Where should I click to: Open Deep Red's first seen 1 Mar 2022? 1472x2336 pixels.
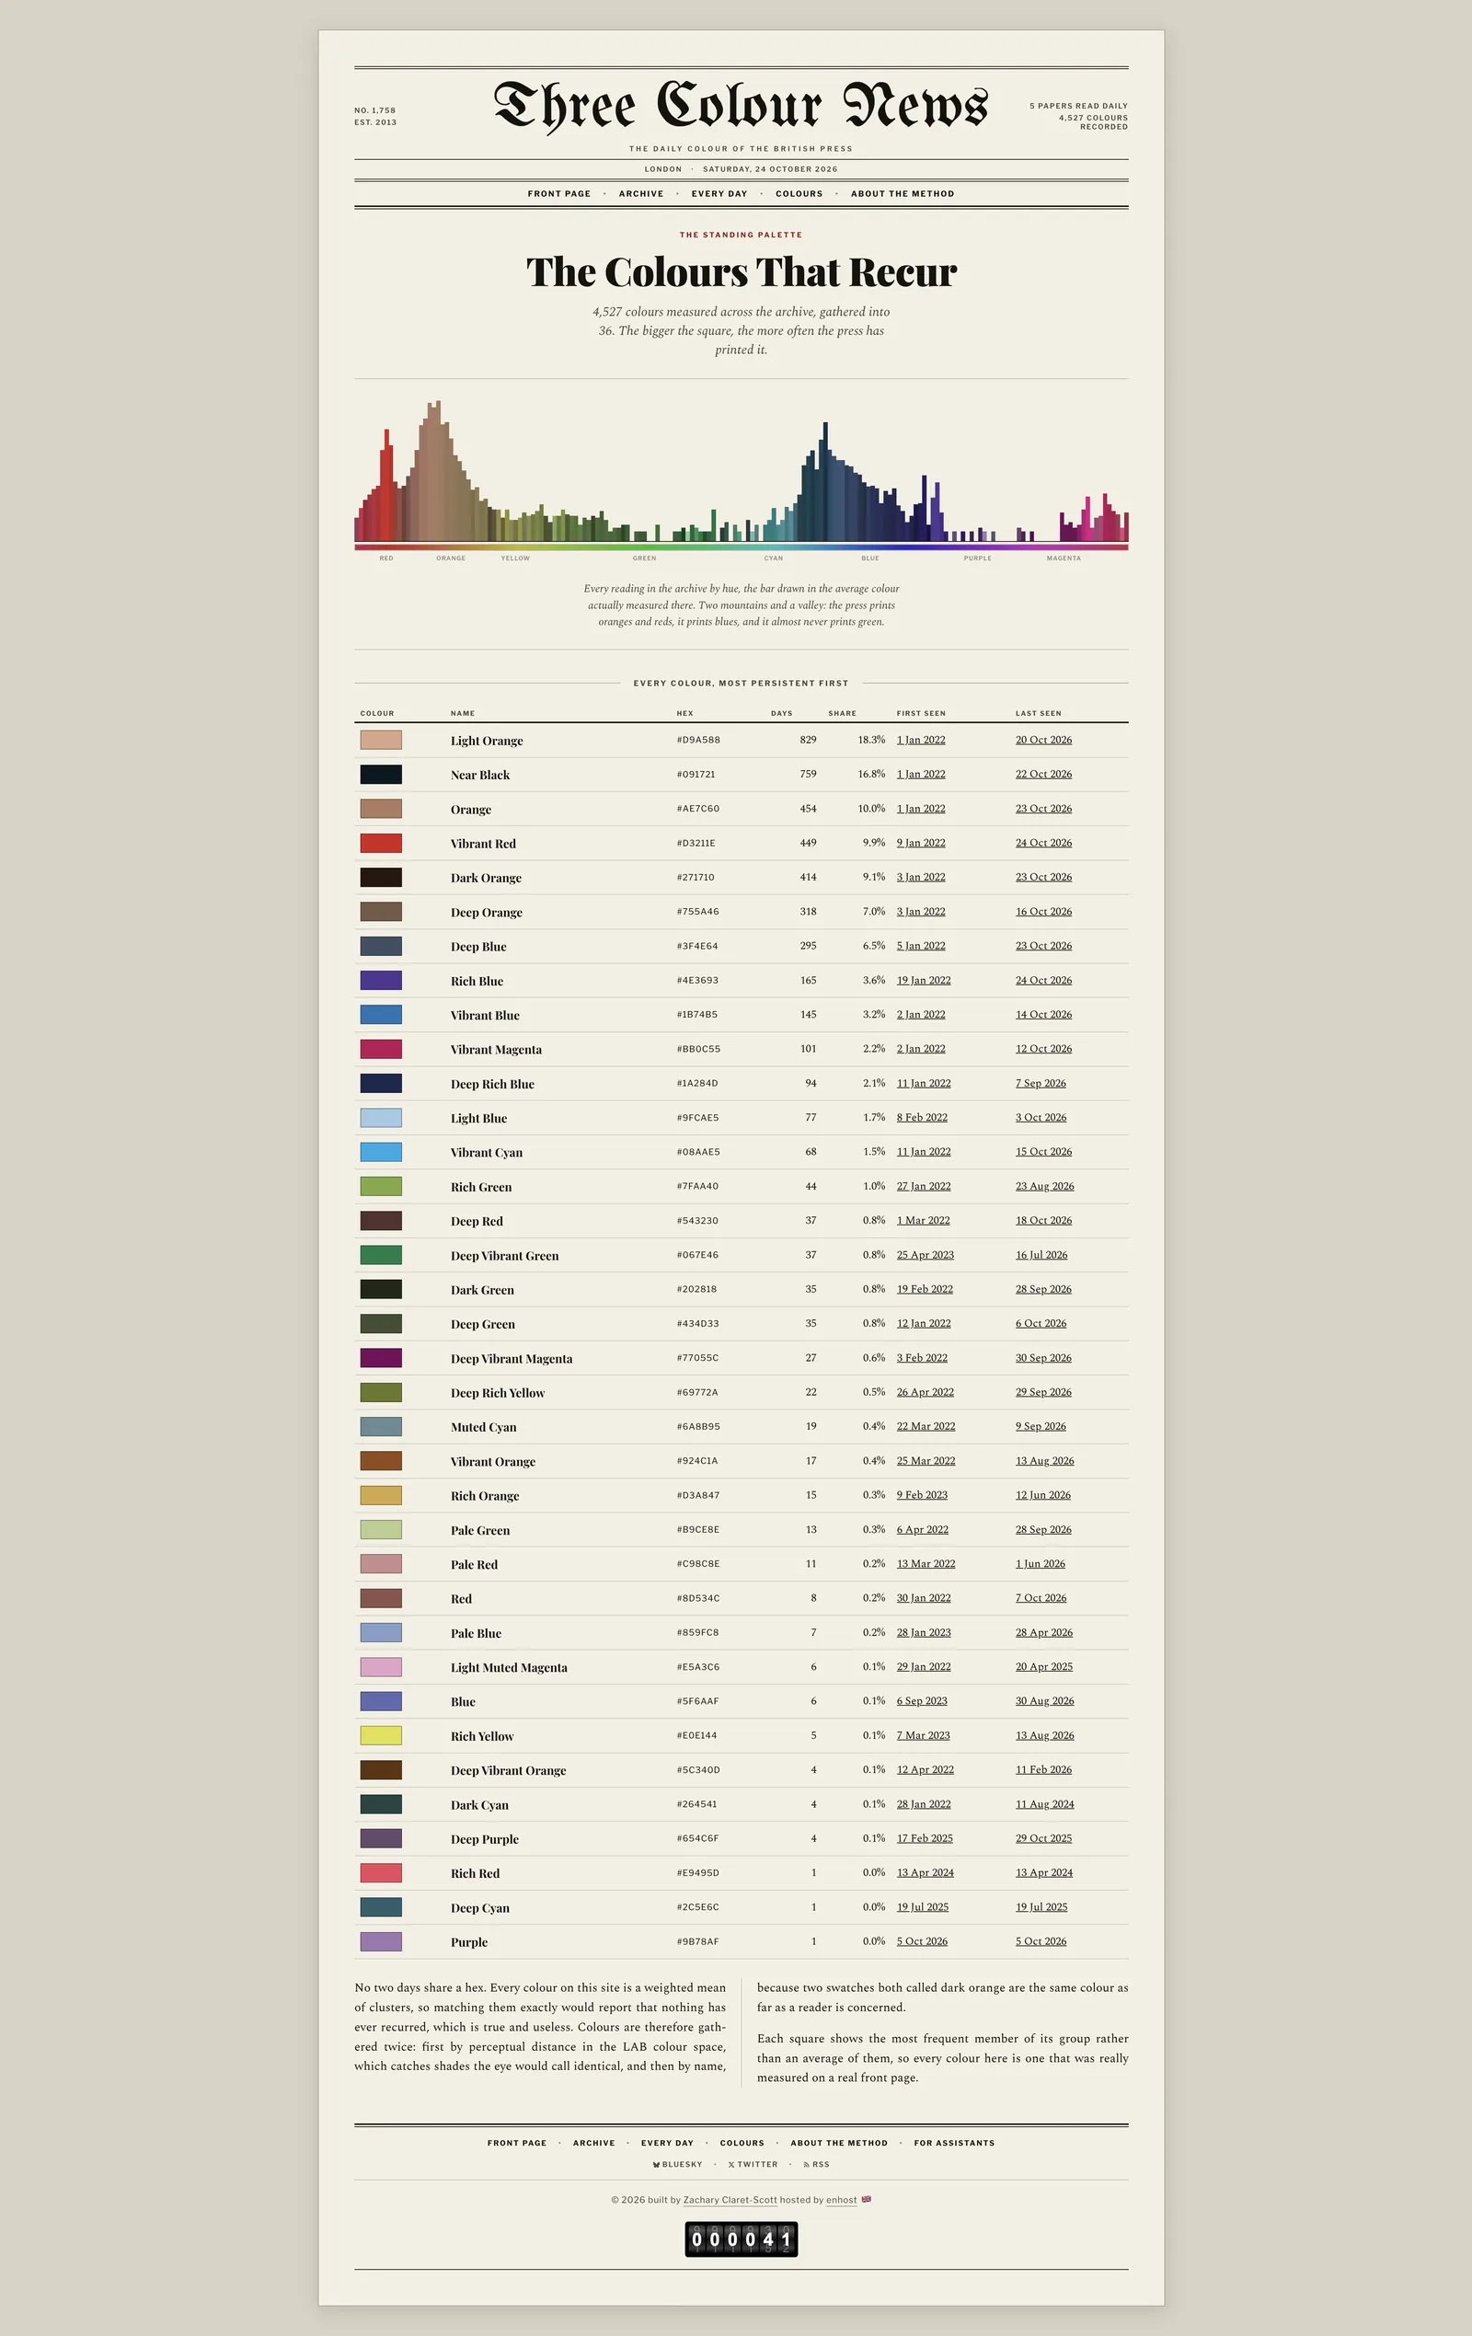click(x=923, y=1220)
